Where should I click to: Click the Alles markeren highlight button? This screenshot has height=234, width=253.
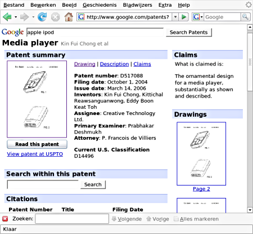[x=196, y=219]
